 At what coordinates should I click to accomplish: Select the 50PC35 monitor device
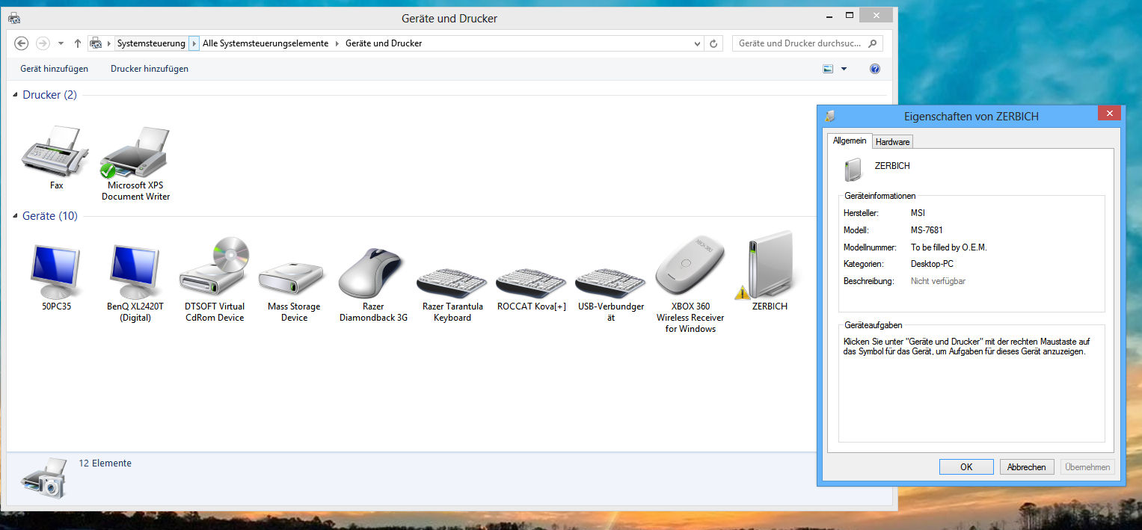56,272
